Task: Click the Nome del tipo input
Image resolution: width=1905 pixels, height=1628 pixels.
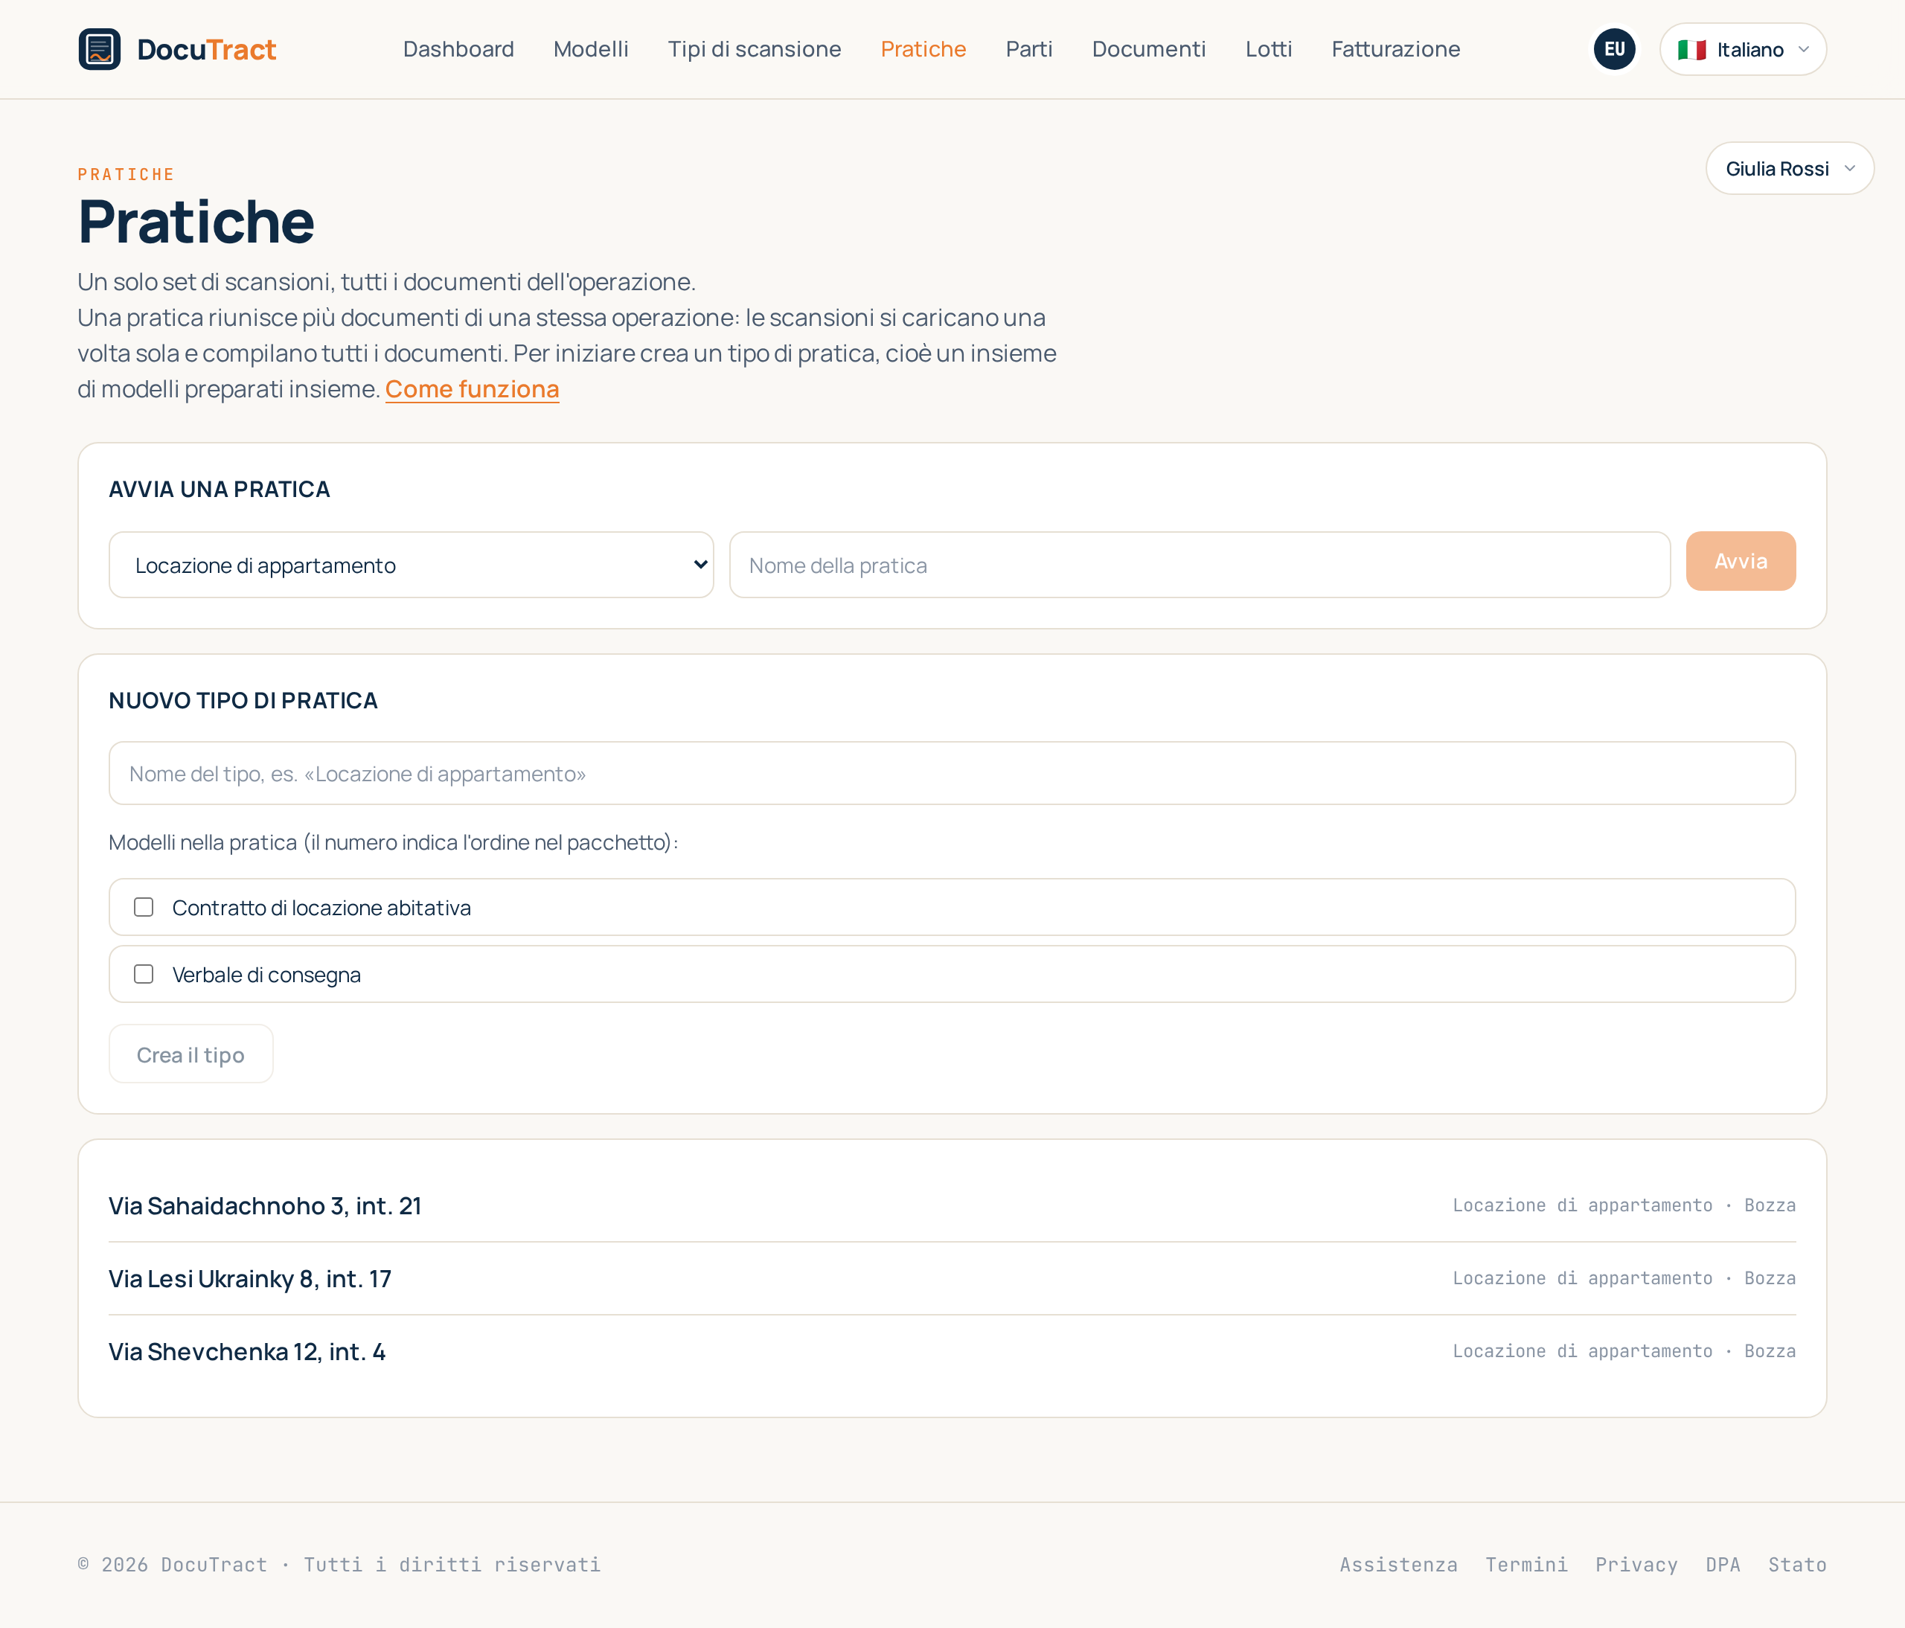Action: (x=952, y=773)
